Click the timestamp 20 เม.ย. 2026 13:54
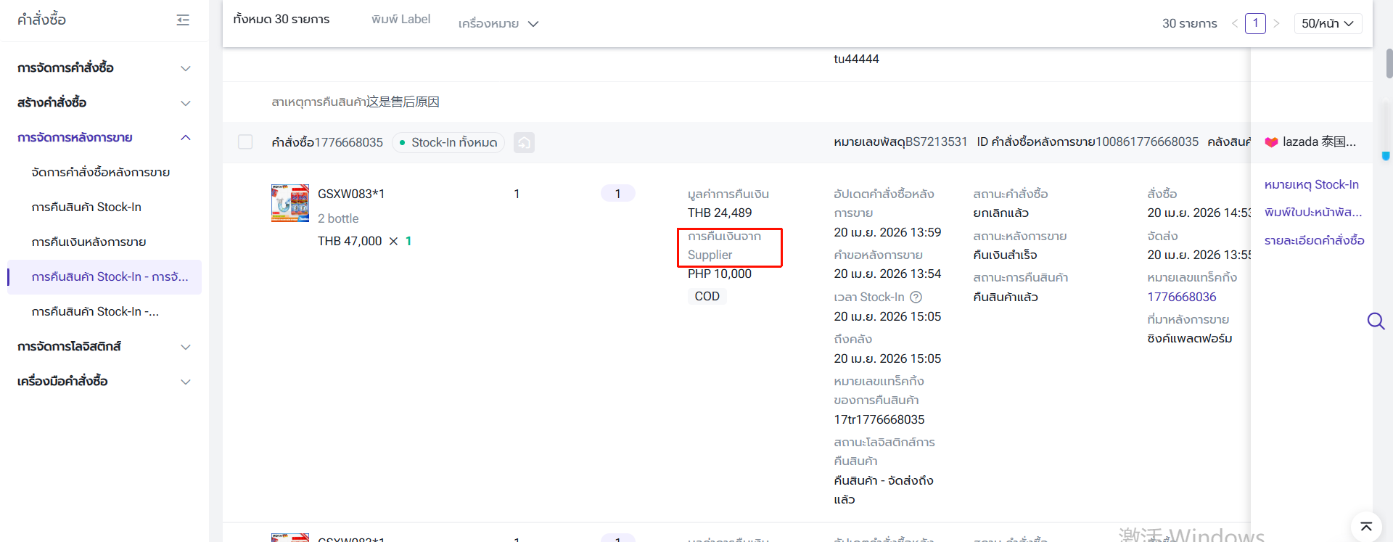 tap(887, 274)
